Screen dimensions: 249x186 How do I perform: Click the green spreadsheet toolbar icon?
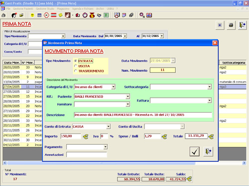coord(106,15)
